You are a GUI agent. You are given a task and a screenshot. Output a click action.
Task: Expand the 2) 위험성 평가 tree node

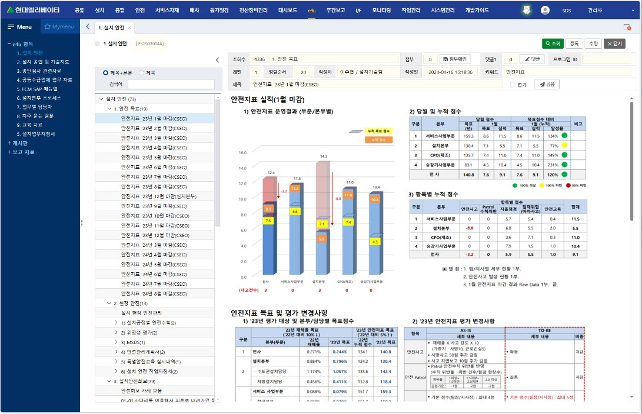(116, 332)
